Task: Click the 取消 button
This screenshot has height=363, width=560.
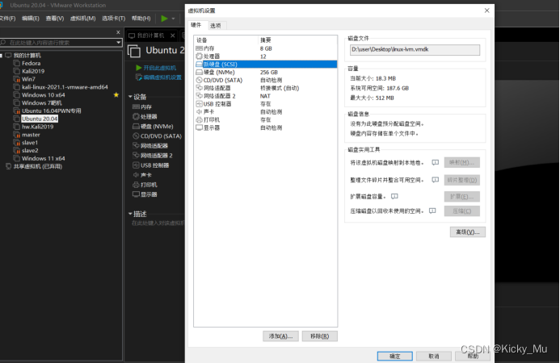Action: pos(434,357)
